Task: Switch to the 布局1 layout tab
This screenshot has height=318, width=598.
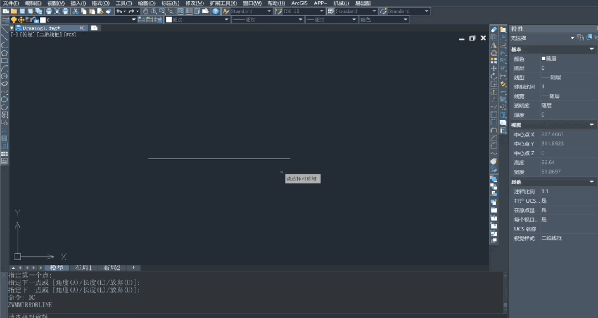Action: pyautogui.click(x=83, y=268)
